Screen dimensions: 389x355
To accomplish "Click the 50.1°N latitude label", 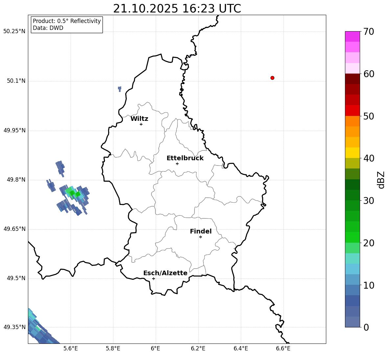I will click(16, 81).
